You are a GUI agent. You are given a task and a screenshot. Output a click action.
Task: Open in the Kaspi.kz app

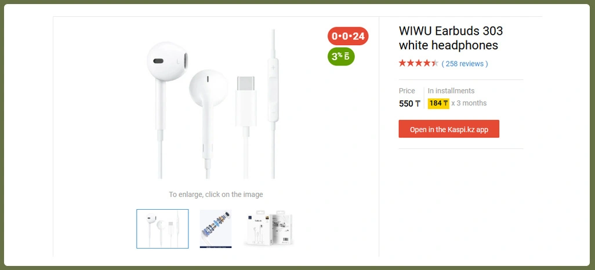pos(449,129)
